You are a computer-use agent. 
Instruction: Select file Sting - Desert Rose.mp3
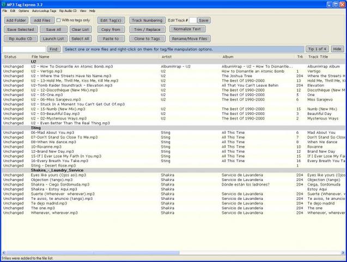(53, 165)
